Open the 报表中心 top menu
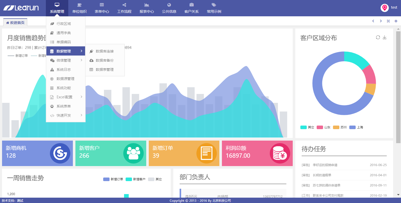Screen dimensions: 401x203 [x=147, y=8]
